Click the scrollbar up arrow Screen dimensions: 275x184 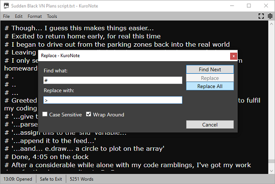coord(272,24)
